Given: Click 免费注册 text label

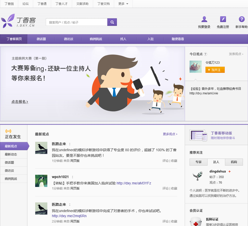Looking at the screenshot, I should (x=223, y=27).
